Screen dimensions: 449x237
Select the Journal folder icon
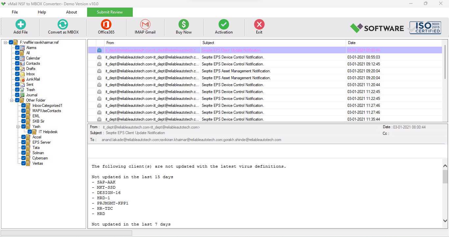point(22,95)
